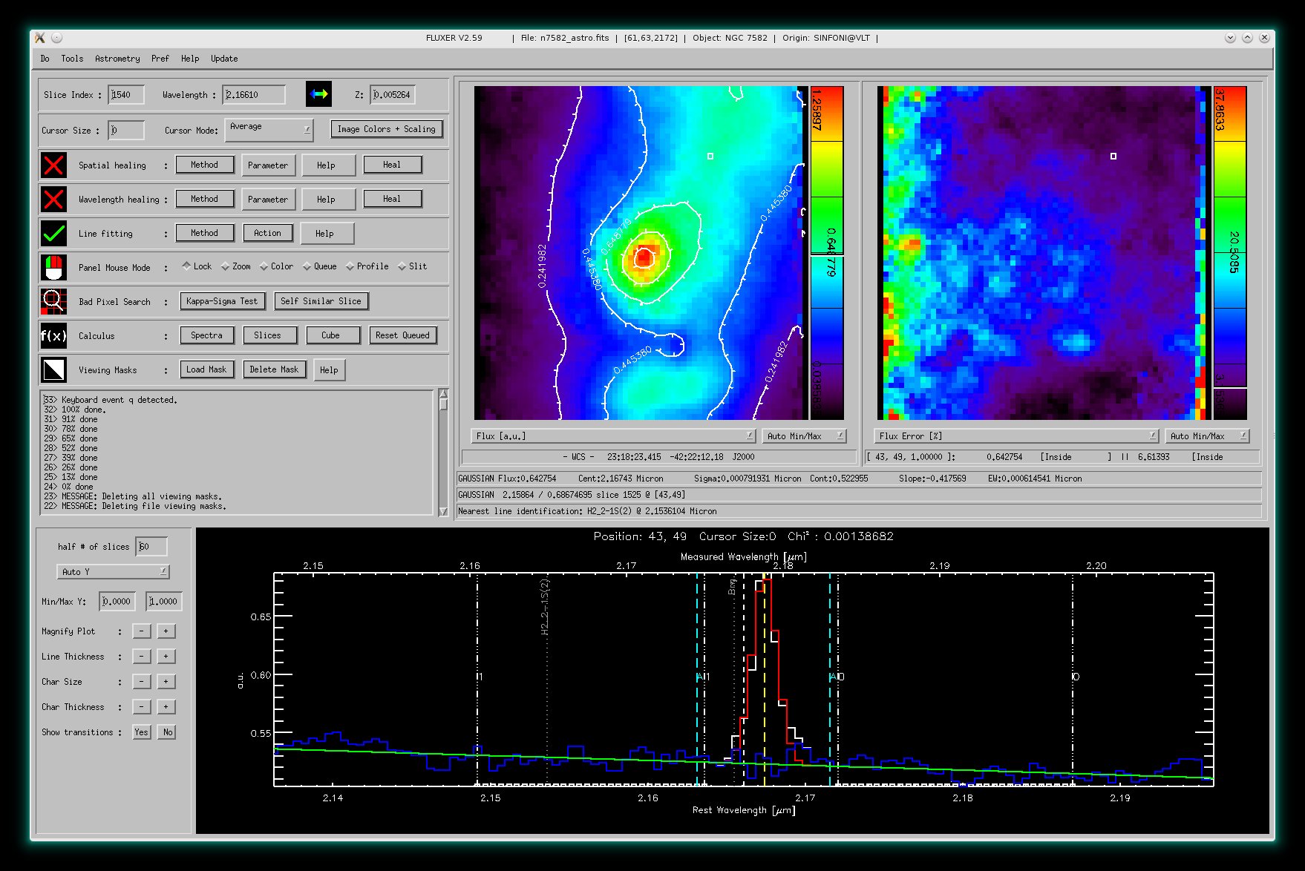Open right panel Auto Min/Max dropdown
This screenshot has width=1305, height=871.
pos(1207,436)
